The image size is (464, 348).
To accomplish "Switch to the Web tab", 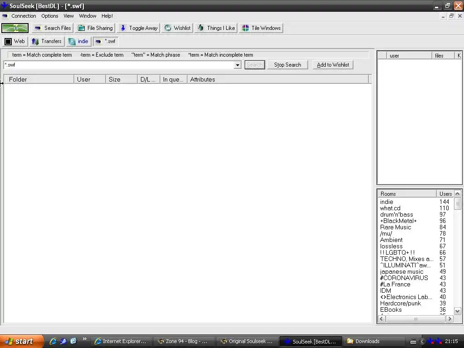I will click(x=15, y=41).
